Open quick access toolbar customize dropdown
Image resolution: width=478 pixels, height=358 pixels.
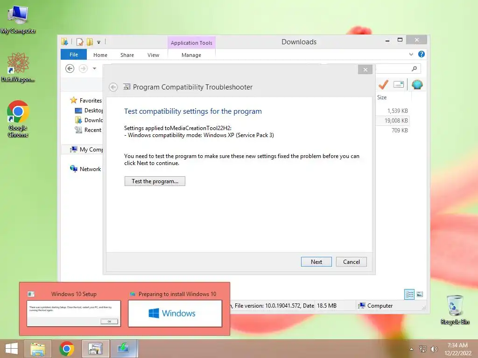point(99,42)
